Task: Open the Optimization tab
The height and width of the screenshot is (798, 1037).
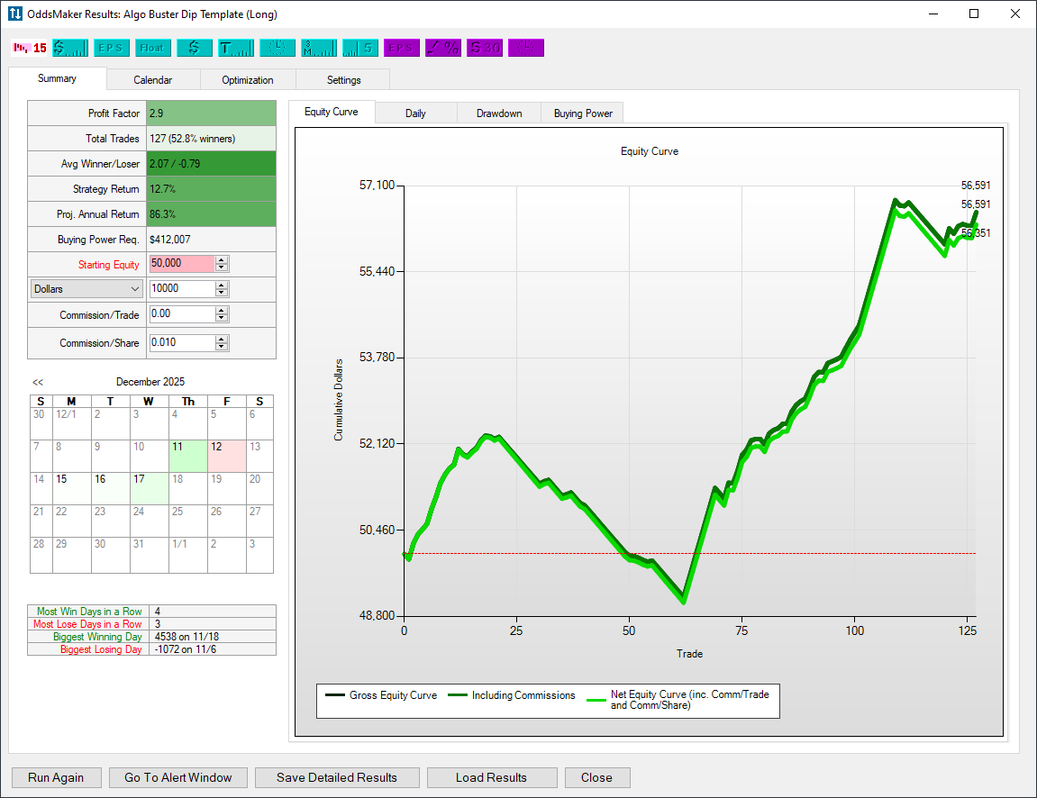Action: (246, 79)
